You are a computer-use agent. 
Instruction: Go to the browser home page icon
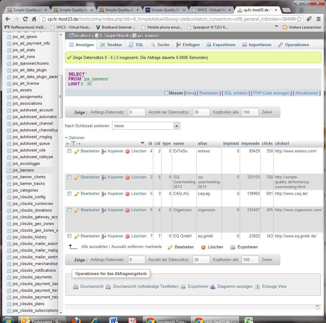coord(34,19)
